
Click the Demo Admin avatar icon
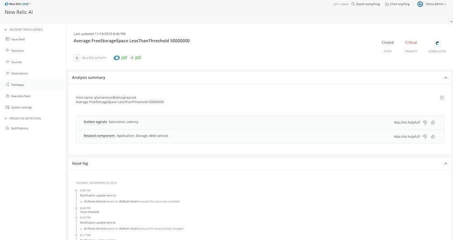tap(420, 4)
